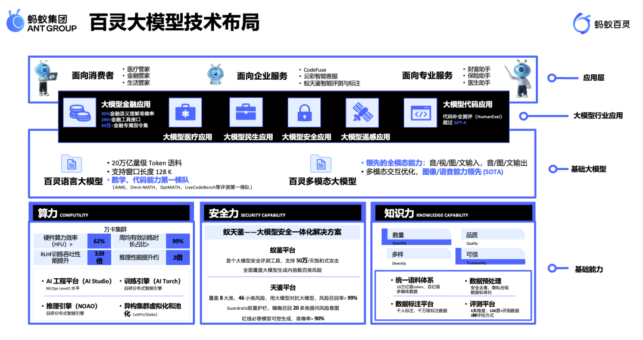The width and height of the screenshot is (643, 340).
Task: Click the 蚁天鉴 solution banner
Action: pos(283,232)
